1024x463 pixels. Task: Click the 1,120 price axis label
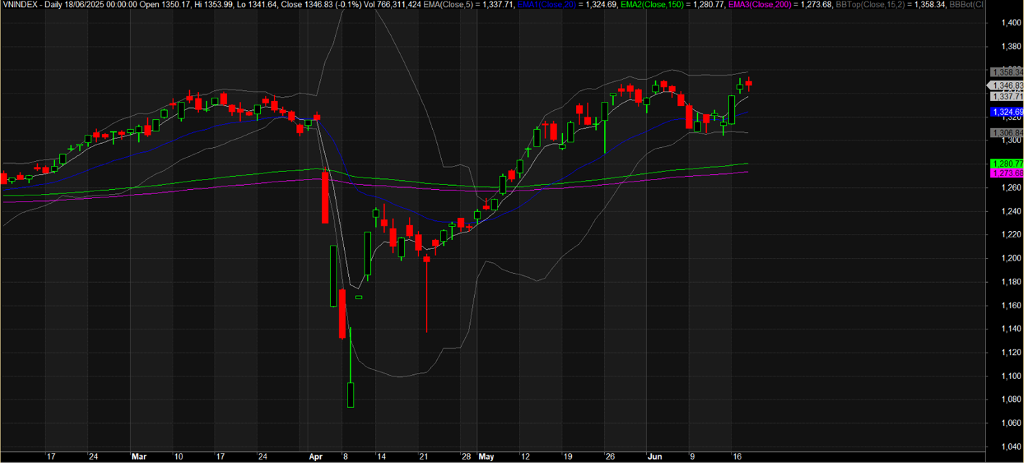point(1011,352)
